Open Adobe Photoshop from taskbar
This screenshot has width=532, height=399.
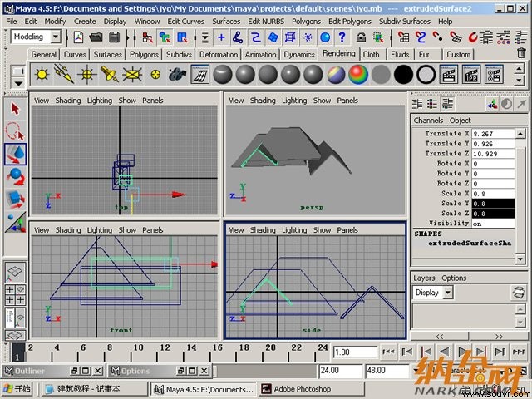(313, 389)
